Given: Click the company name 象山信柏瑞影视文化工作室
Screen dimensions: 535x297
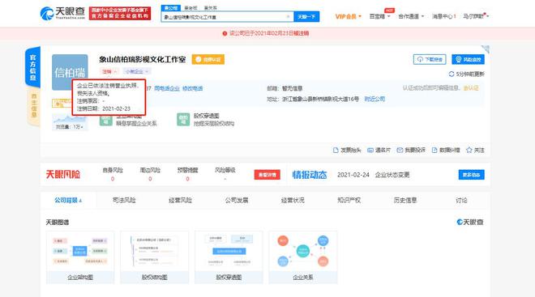Looking at the screenshot, I should click(x=143, y=60).
